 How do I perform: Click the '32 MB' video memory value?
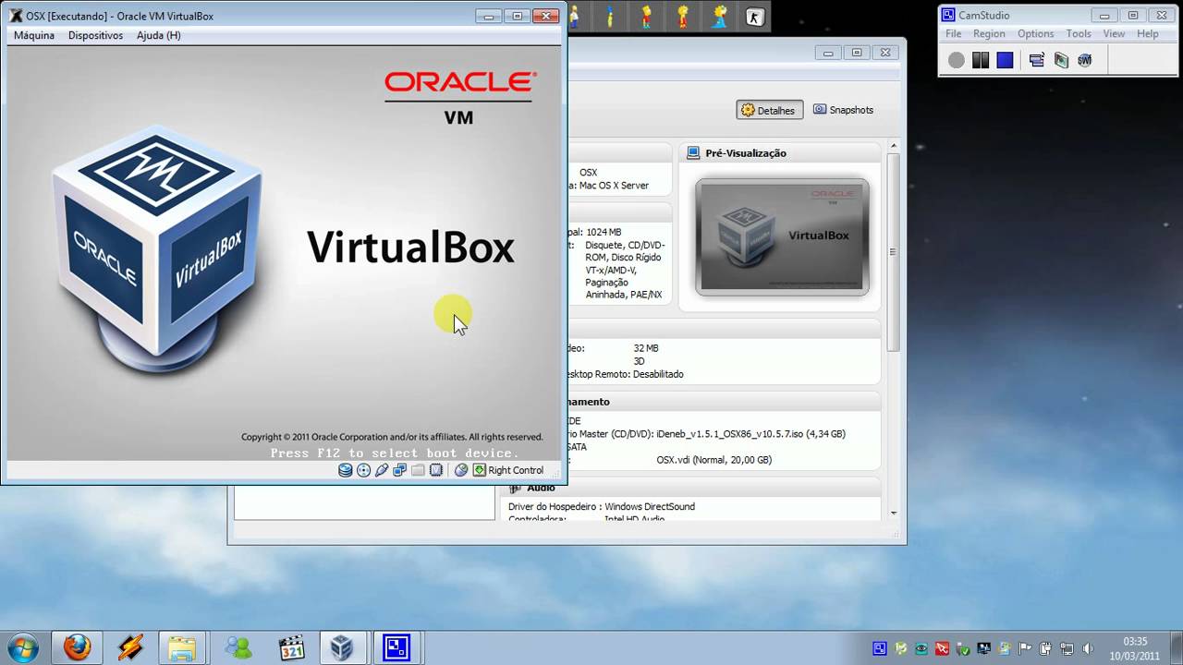(646, 348)
